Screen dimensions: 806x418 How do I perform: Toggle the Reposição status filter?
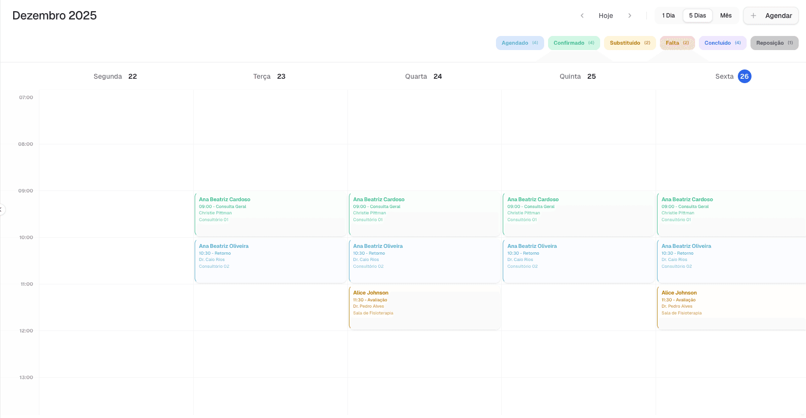(774, 43)
